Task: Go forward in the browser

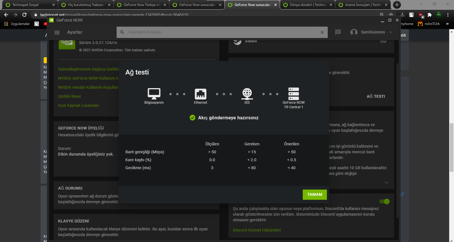Action: (15, 15)
